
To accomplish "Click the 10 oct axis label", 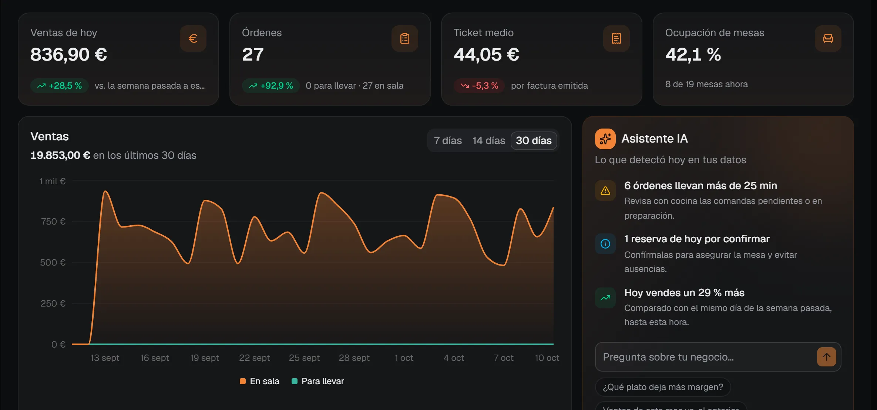I will click(x=547, y=358).
